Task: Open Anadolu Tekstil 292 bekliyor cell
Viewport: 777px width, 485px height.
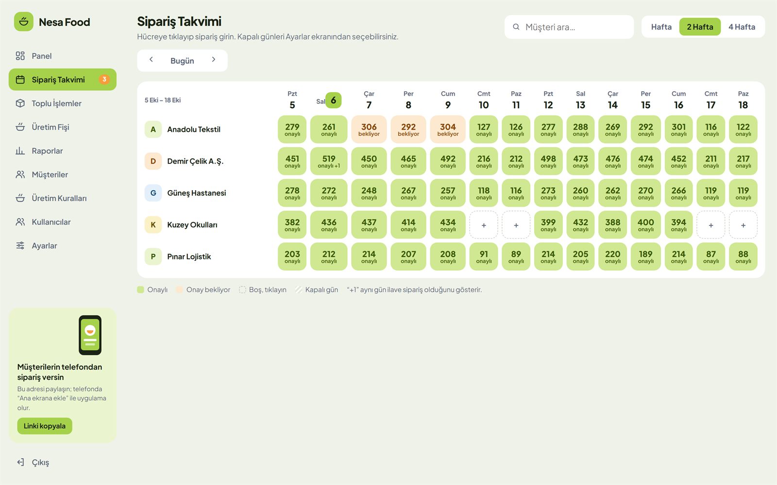Action: point(408,129)
